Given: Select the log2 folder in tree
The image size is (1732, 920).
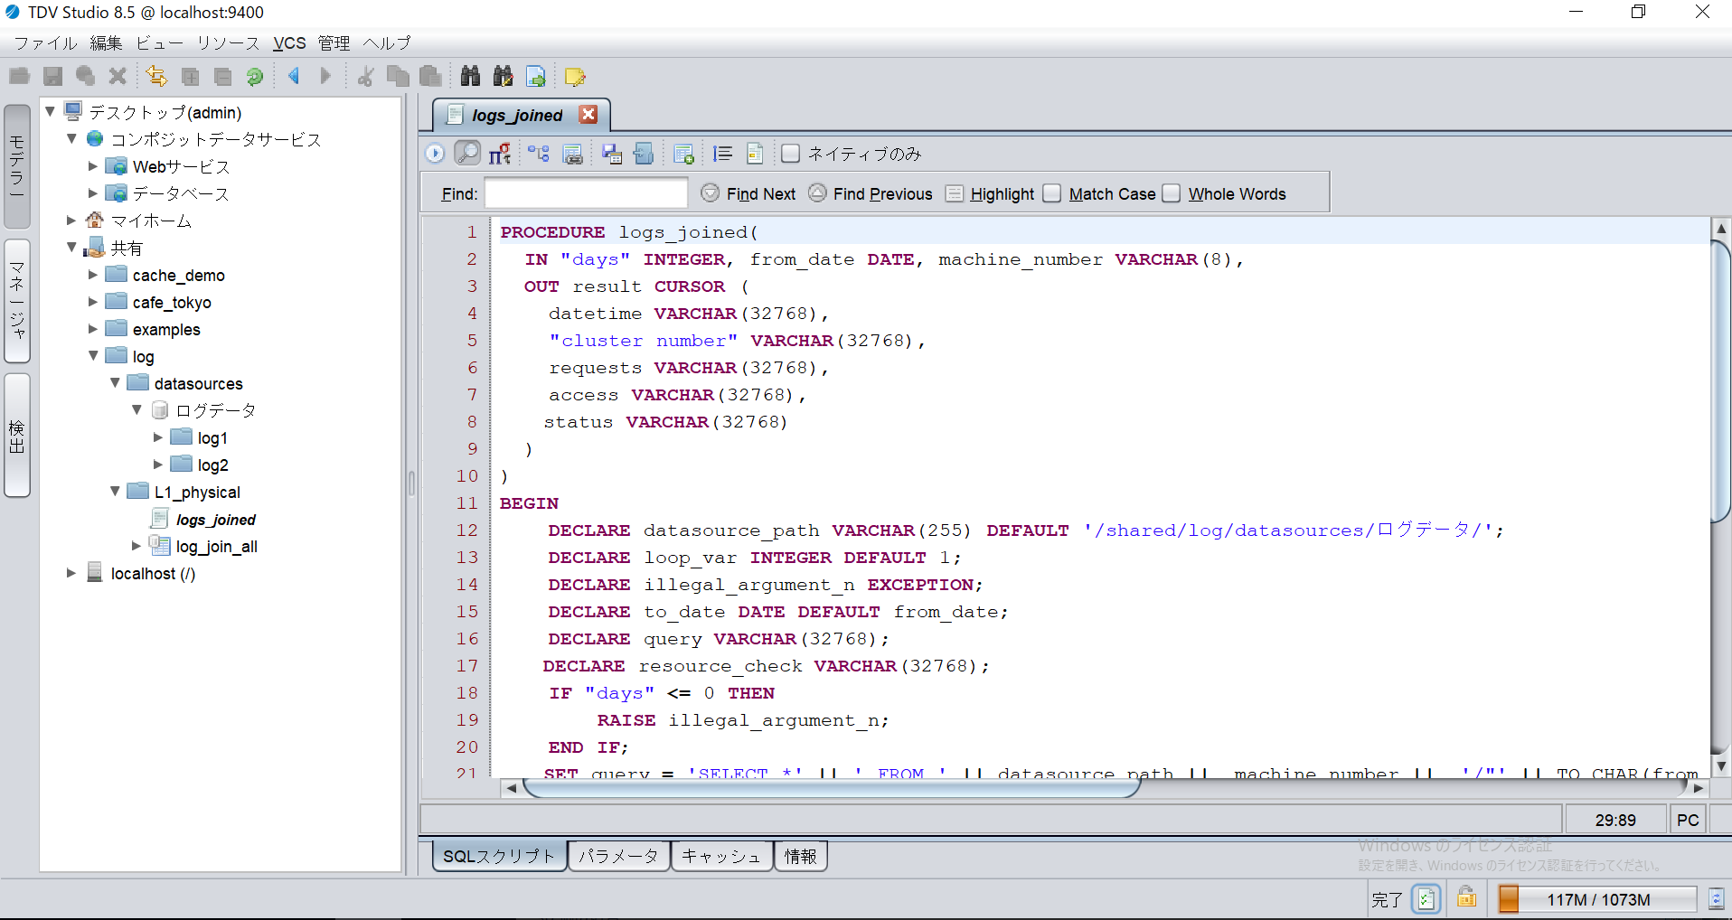Looking at the screenshot, I should (212, 465).
